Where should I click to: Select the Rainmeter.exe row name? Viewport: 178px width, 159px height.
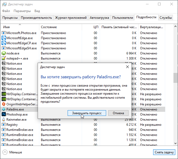(17, 120)
